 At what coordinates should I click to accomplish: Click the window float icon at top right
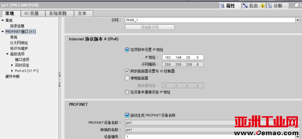[x=297, y=5]
